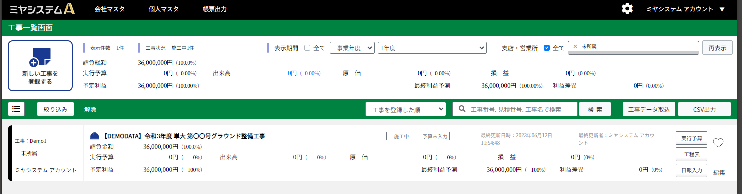Register a new project (新しい工事を登録する)
Screen dimensions: 742x194
coord(40,66)
